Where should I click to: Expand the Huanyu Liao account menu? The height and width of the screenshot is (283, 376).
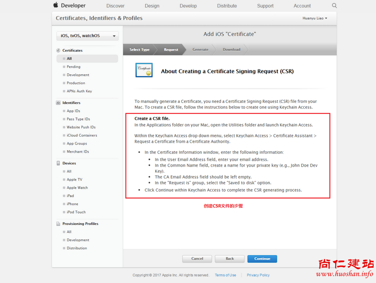click(315, 18)
